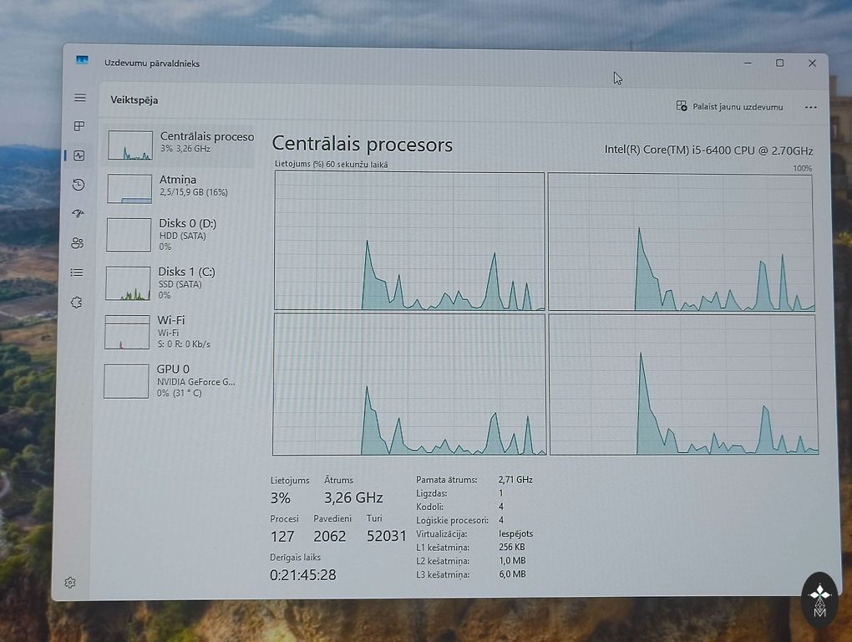Open the Processes page icon in sidebar
This screenshot has height=642, width=852.
point(79,126)
